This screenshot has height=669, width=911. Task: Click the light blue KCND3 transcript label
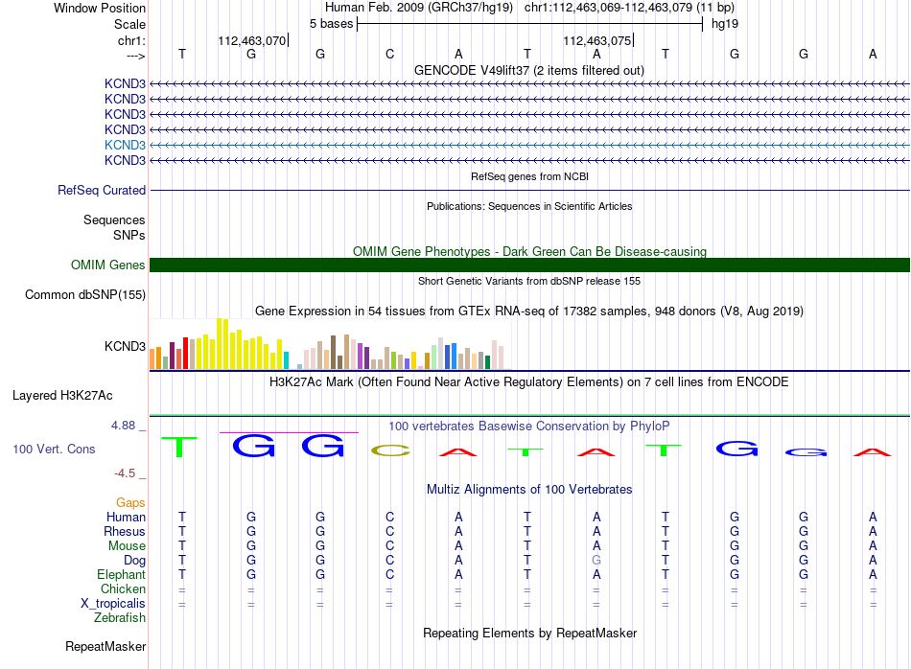125,145
